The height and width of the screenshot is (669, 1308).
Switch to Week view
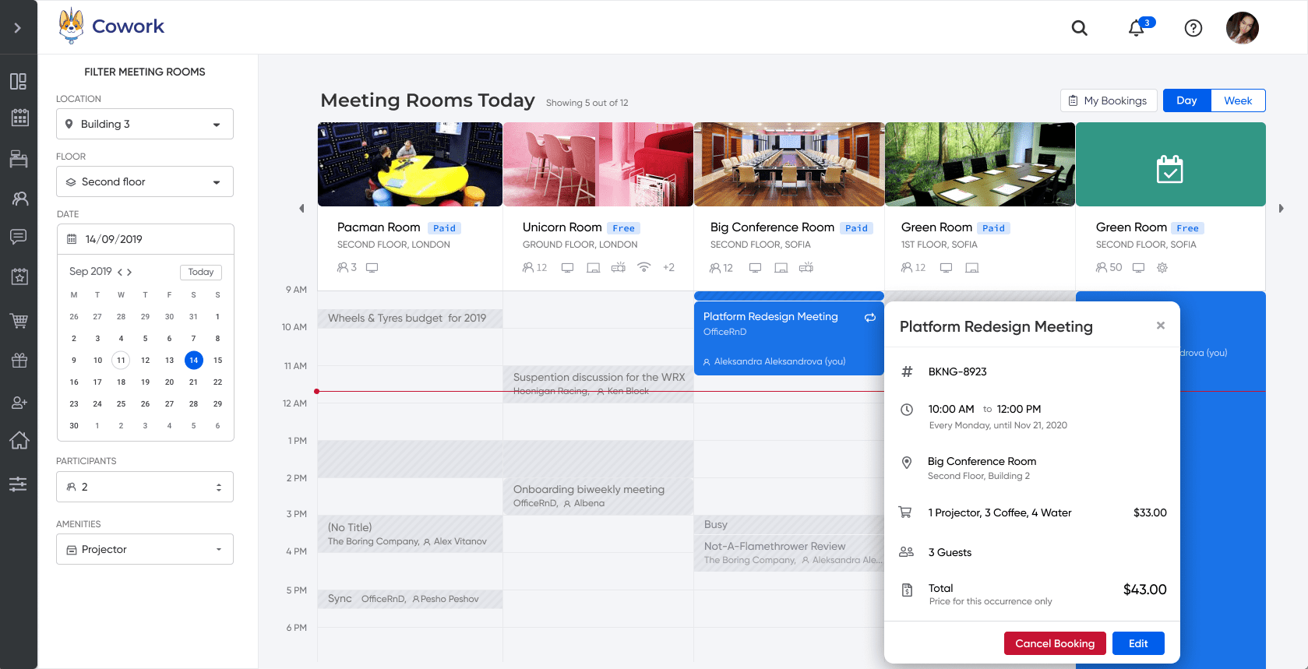point(1237,100)
